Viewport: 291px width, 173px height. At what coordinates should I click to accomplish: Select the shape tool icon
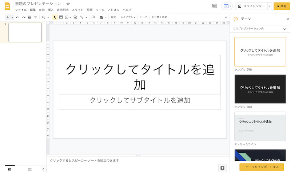pyautogui.click(x=75, y=17)
